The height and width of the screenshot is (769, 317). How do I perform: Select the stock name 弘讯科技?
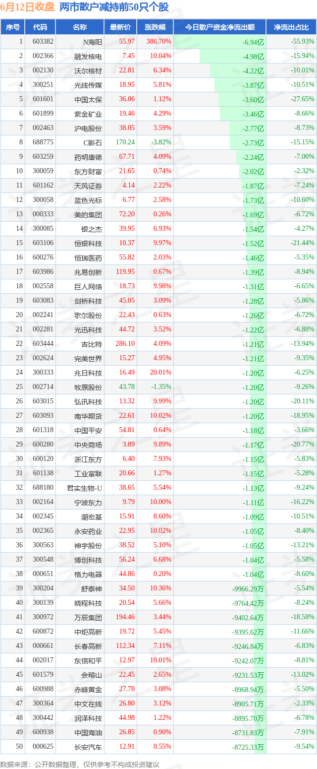click(88, 401)
